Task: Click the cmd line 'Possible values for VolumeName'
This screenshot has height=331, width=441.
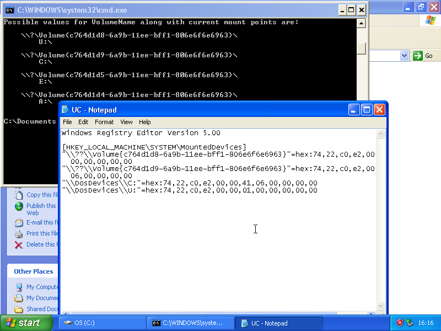Action: (x=151, y=22)
